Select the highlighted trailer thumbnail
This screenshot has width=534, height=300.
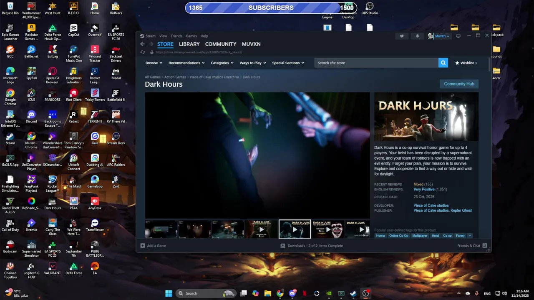[295, 229]
